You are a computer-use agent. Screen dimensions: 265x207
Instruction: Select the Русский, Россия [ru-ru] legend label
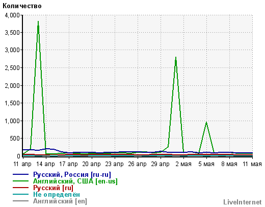click(72, 175)
